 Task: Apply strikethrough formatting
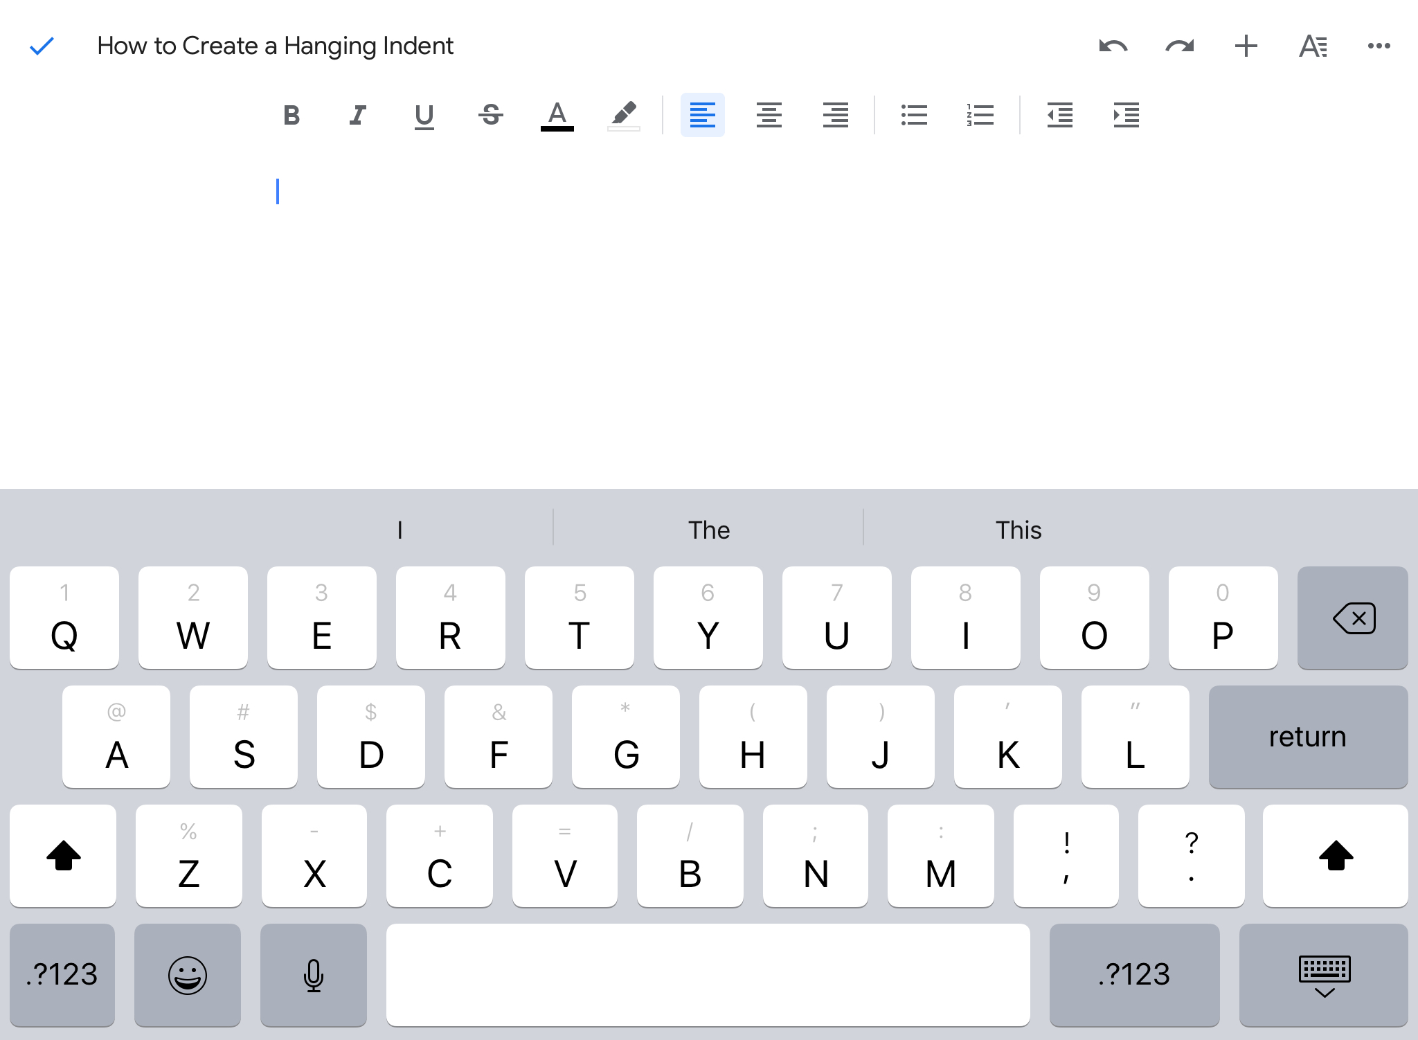pyautogui.click(x=490, y=115)
